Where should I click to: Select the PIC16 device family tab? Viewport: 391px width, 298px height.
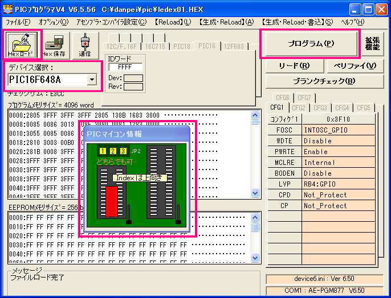tap(206, 46)
